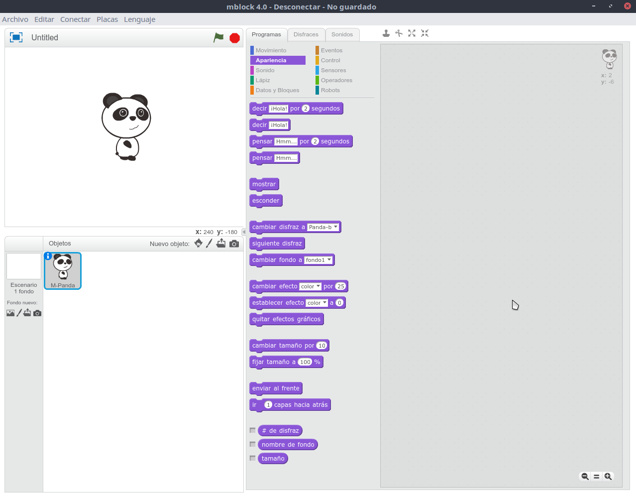The height and width of the screenshot is (497, 636).
Task: Switch to the Disfraces tab
Action: (x=306, y=35)
